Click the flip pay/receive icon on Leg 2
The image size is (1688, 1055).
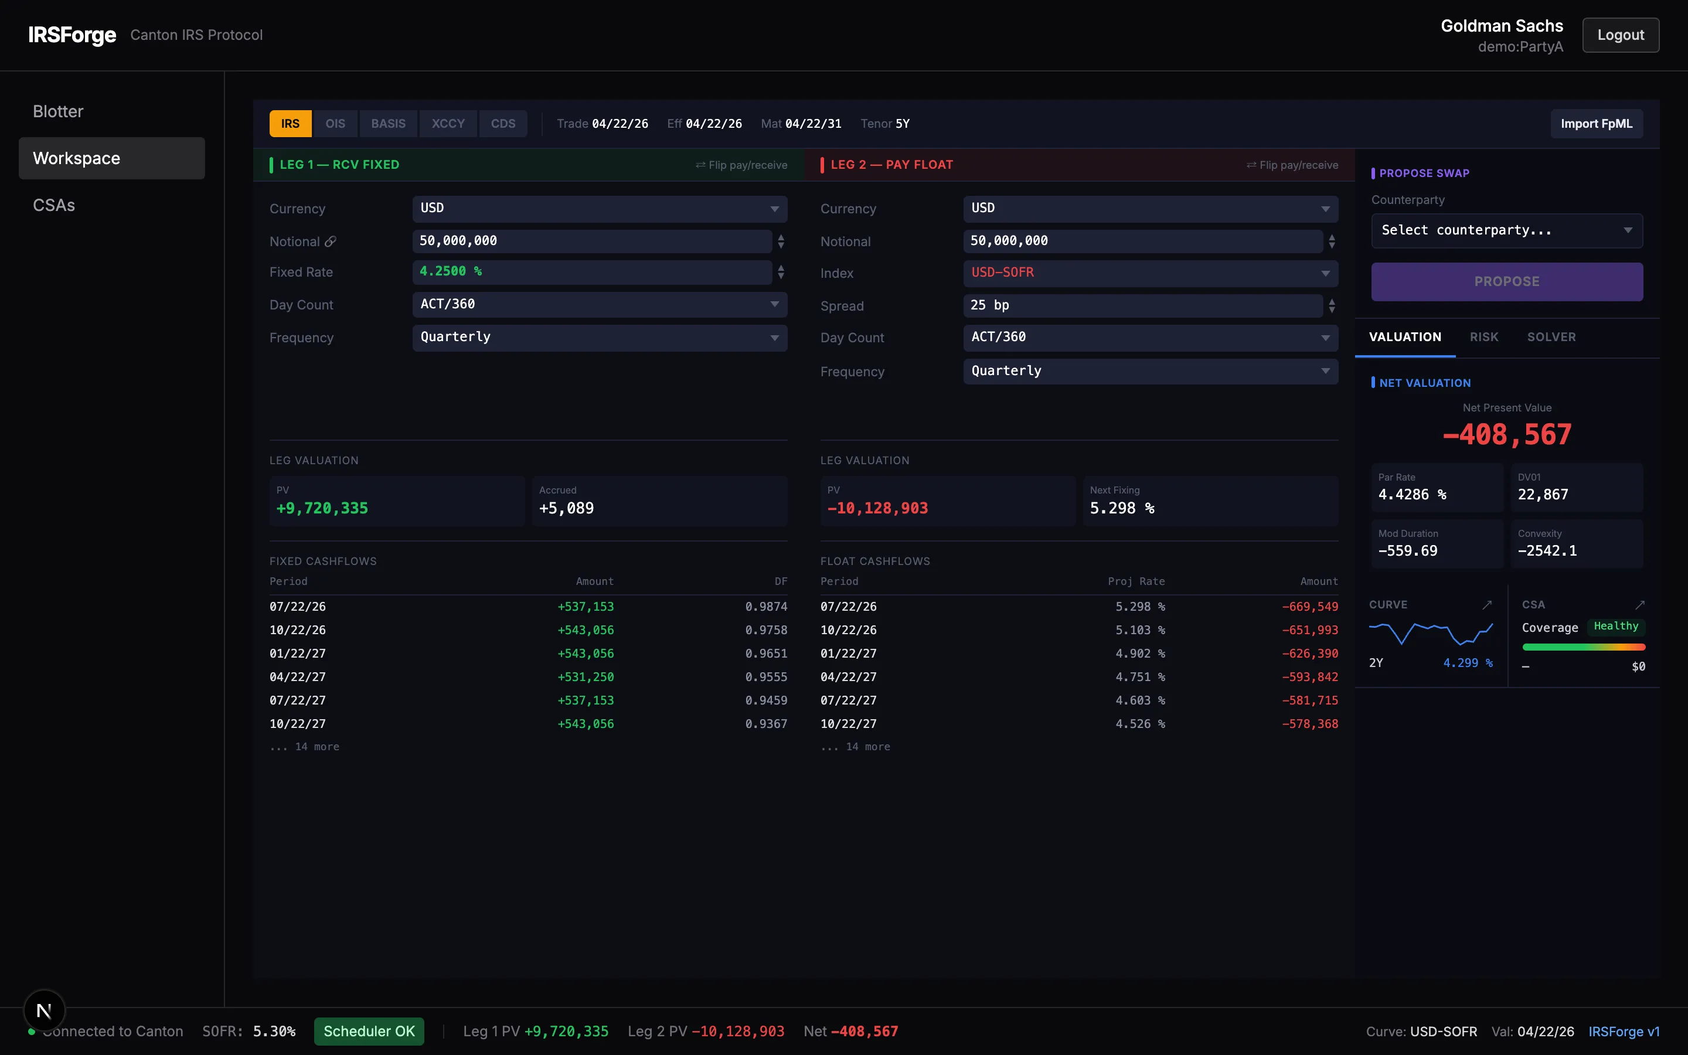click(1251, 165)
